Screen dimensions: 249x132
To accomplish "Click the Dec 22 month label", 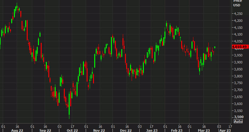I will [126, 130].
